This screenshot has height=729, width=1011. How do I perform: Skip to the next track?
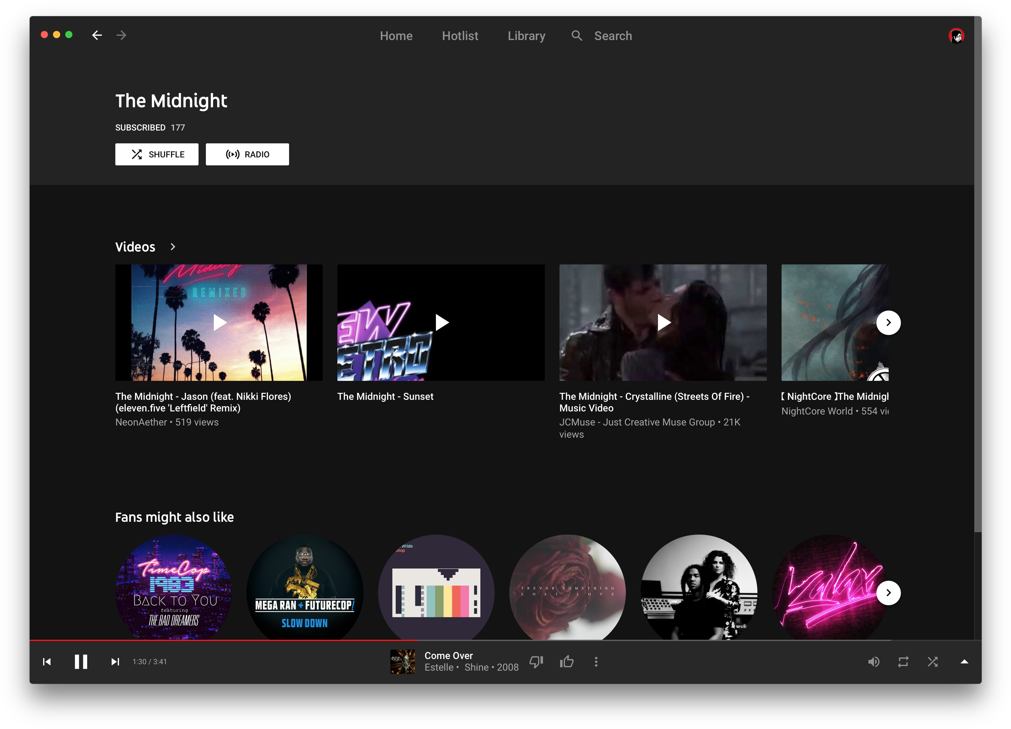coord(115,661)
